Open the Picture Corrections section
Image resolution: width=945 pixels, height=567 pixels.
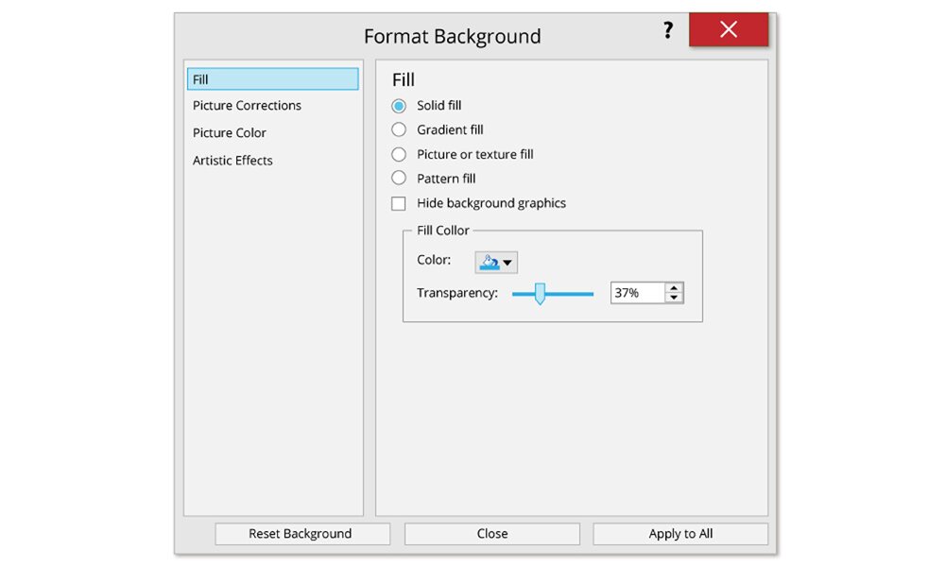247,106
